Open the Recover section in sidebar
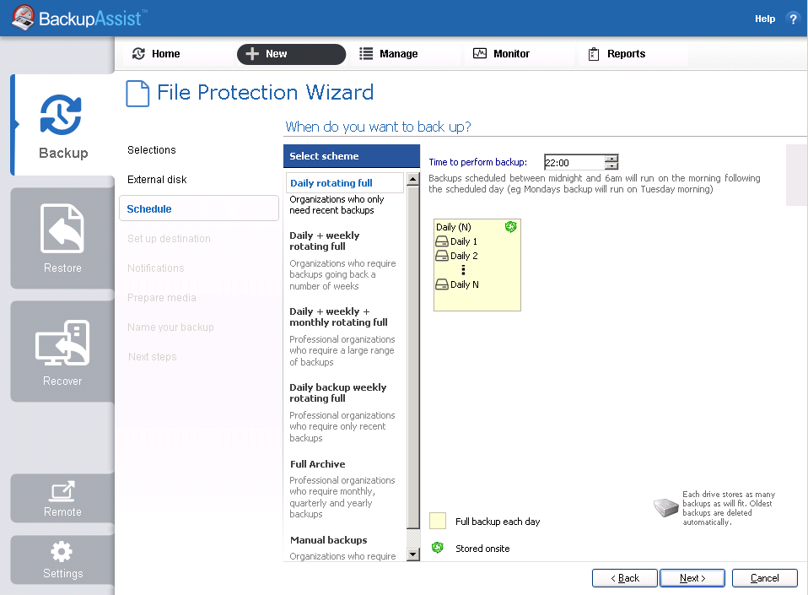 click(x=62, y=351)
